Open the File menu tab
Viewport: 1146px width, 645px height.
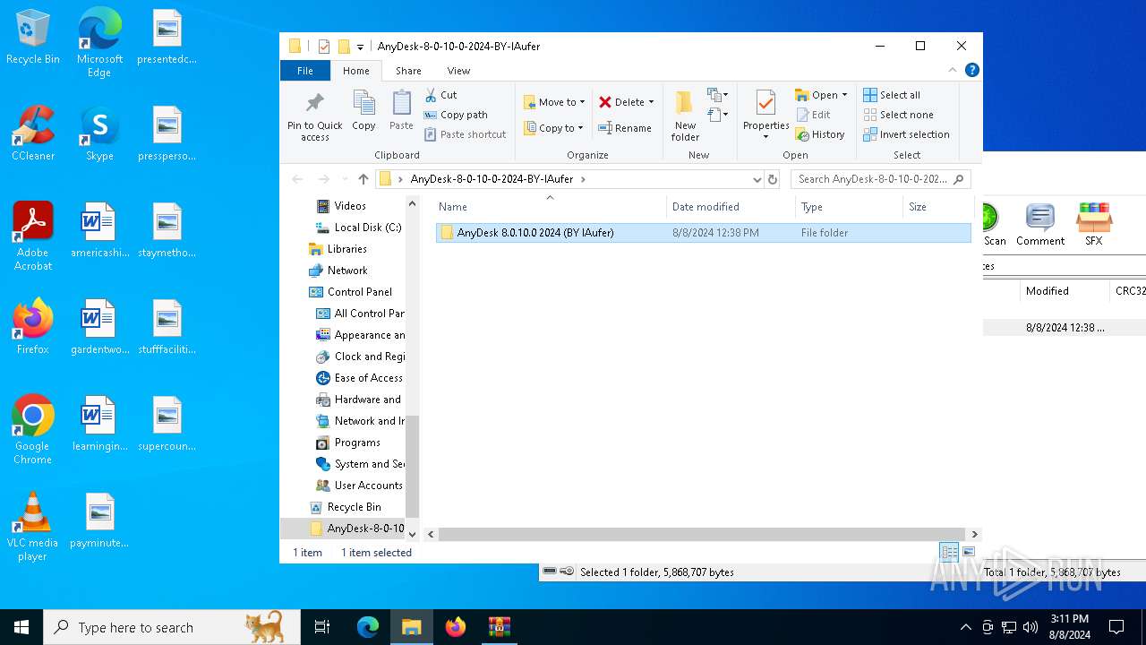[x=305, y=71]
